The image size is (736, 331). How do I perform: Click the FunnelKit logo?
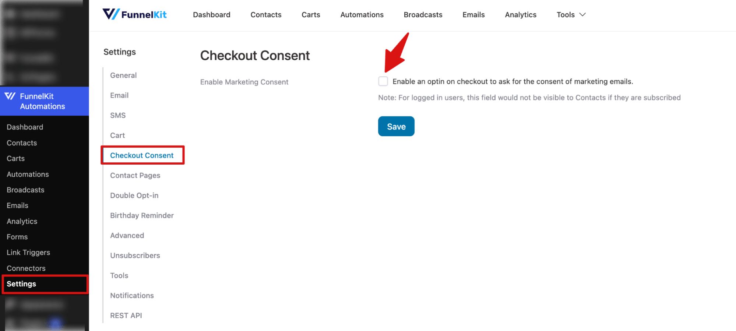click(135, 14)
